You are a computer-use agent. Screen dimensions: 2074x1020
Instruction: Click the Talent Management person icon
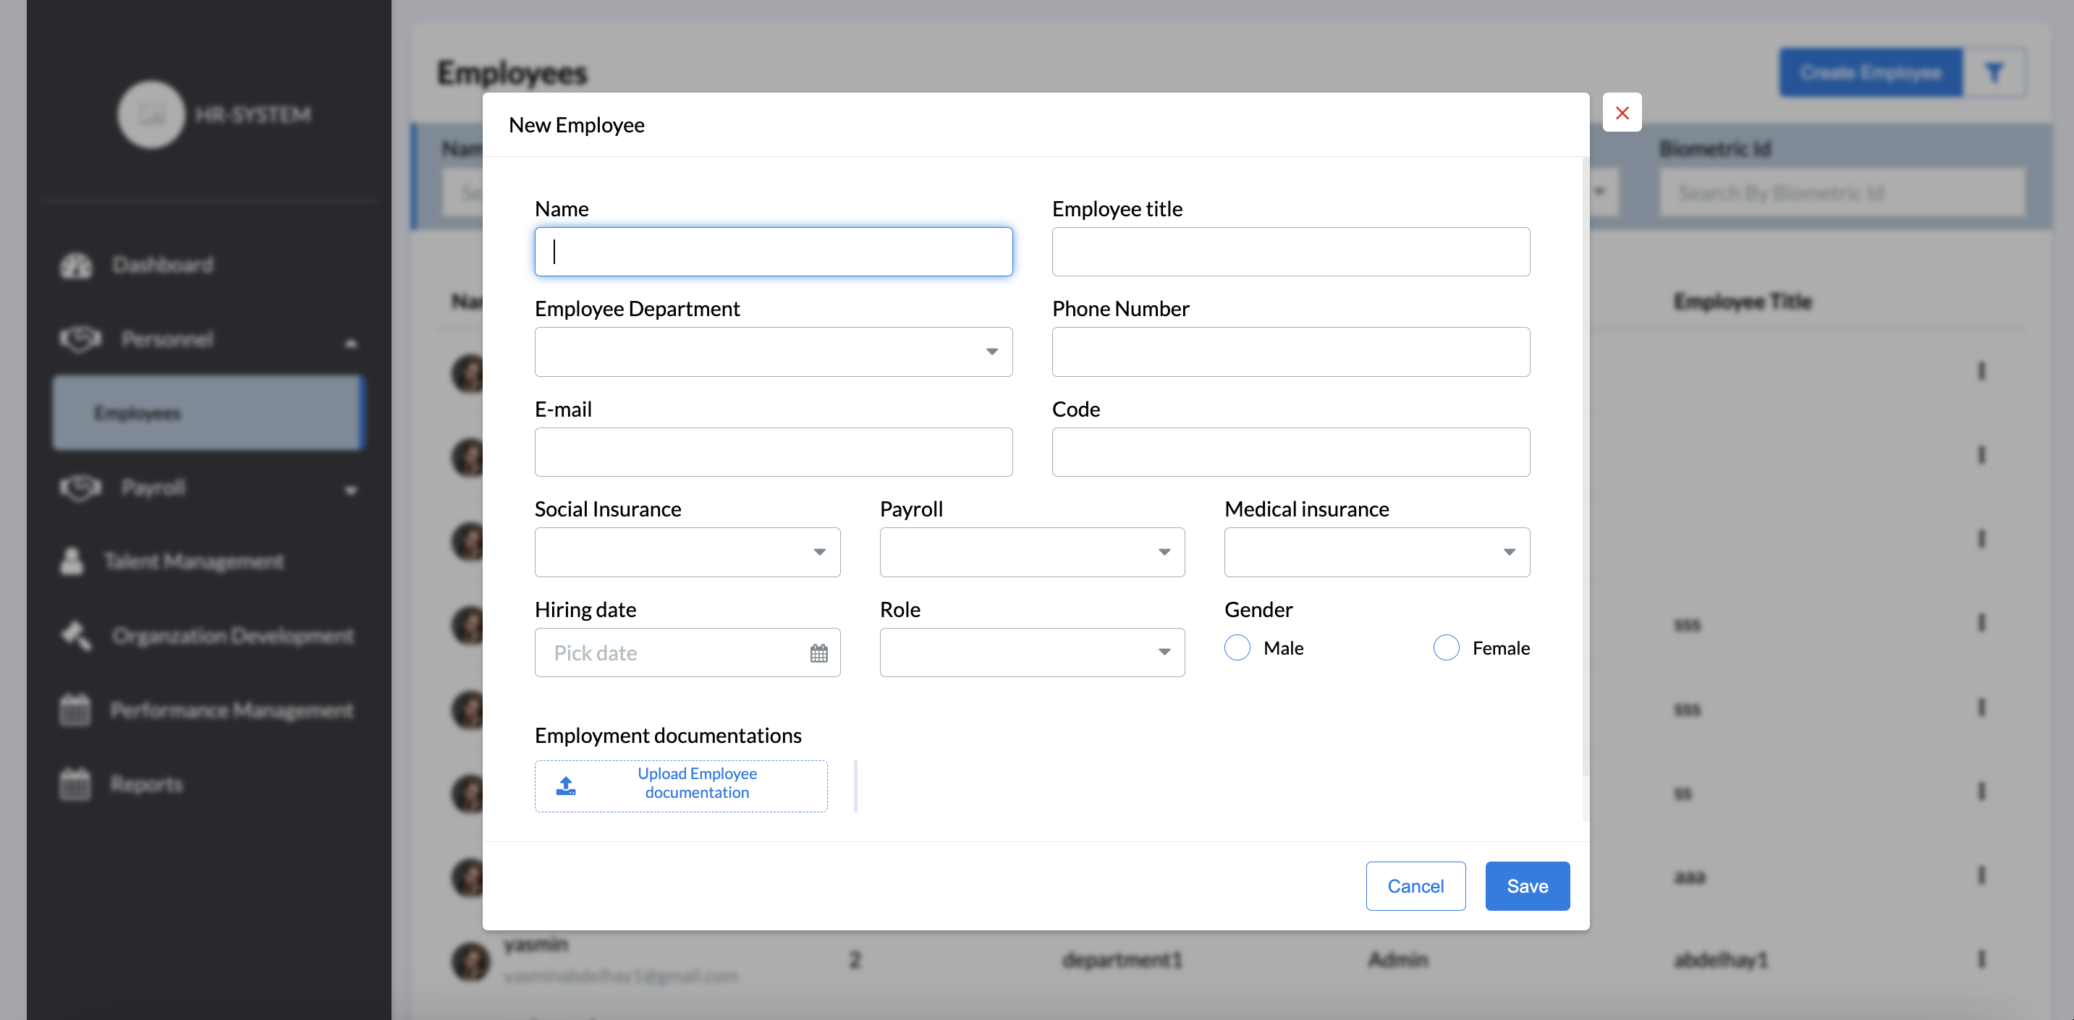72,561
